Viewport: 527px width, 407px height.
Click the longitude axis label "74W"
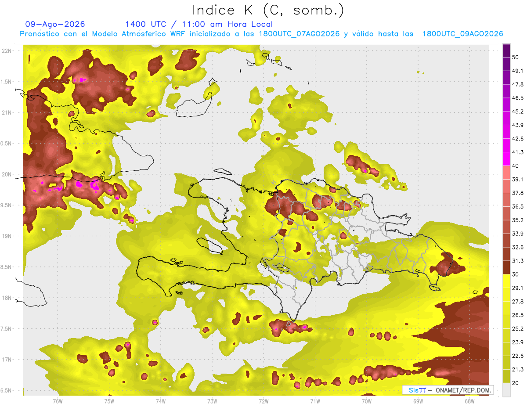160,401
